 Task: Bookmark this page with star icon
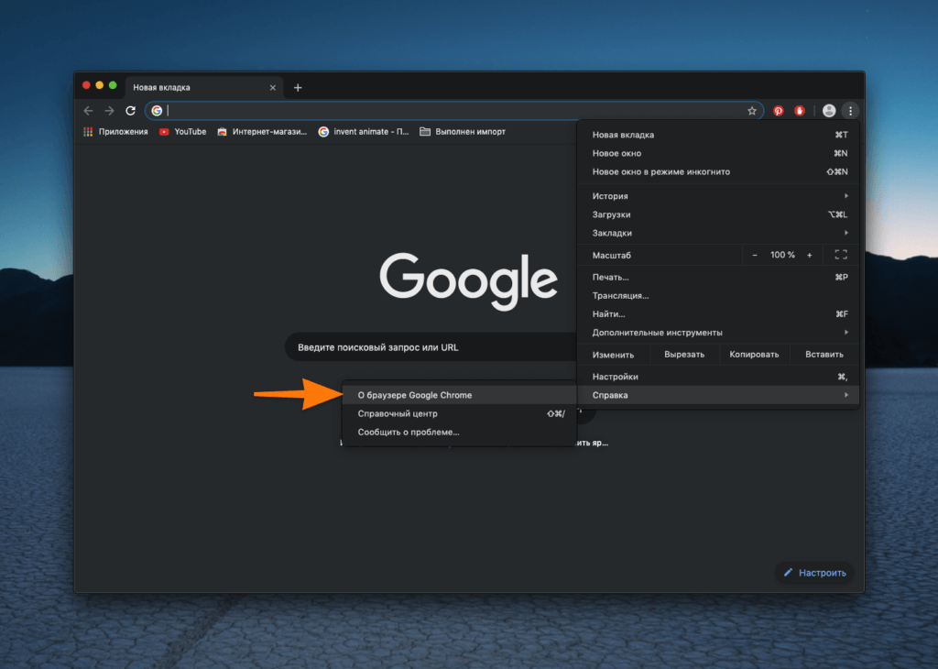(x=752, y=111)
